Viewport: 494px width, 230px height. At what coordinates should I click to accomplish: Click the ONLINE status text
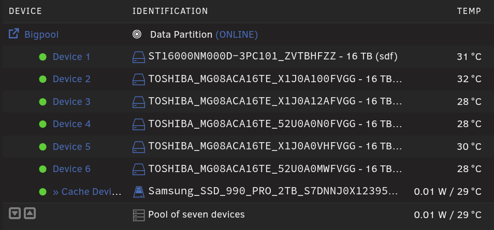pos(237,35)
